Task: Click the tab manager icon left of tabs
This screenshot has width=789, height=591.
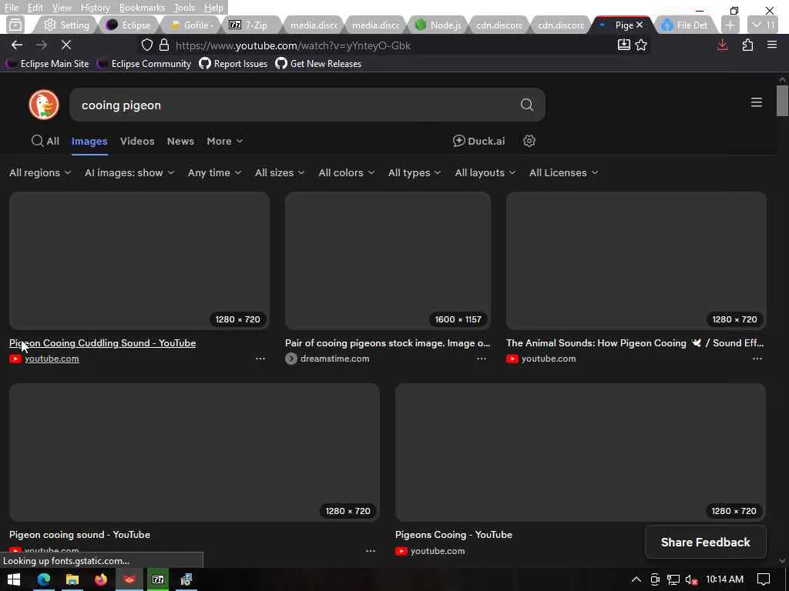Action: pos(15,25)
